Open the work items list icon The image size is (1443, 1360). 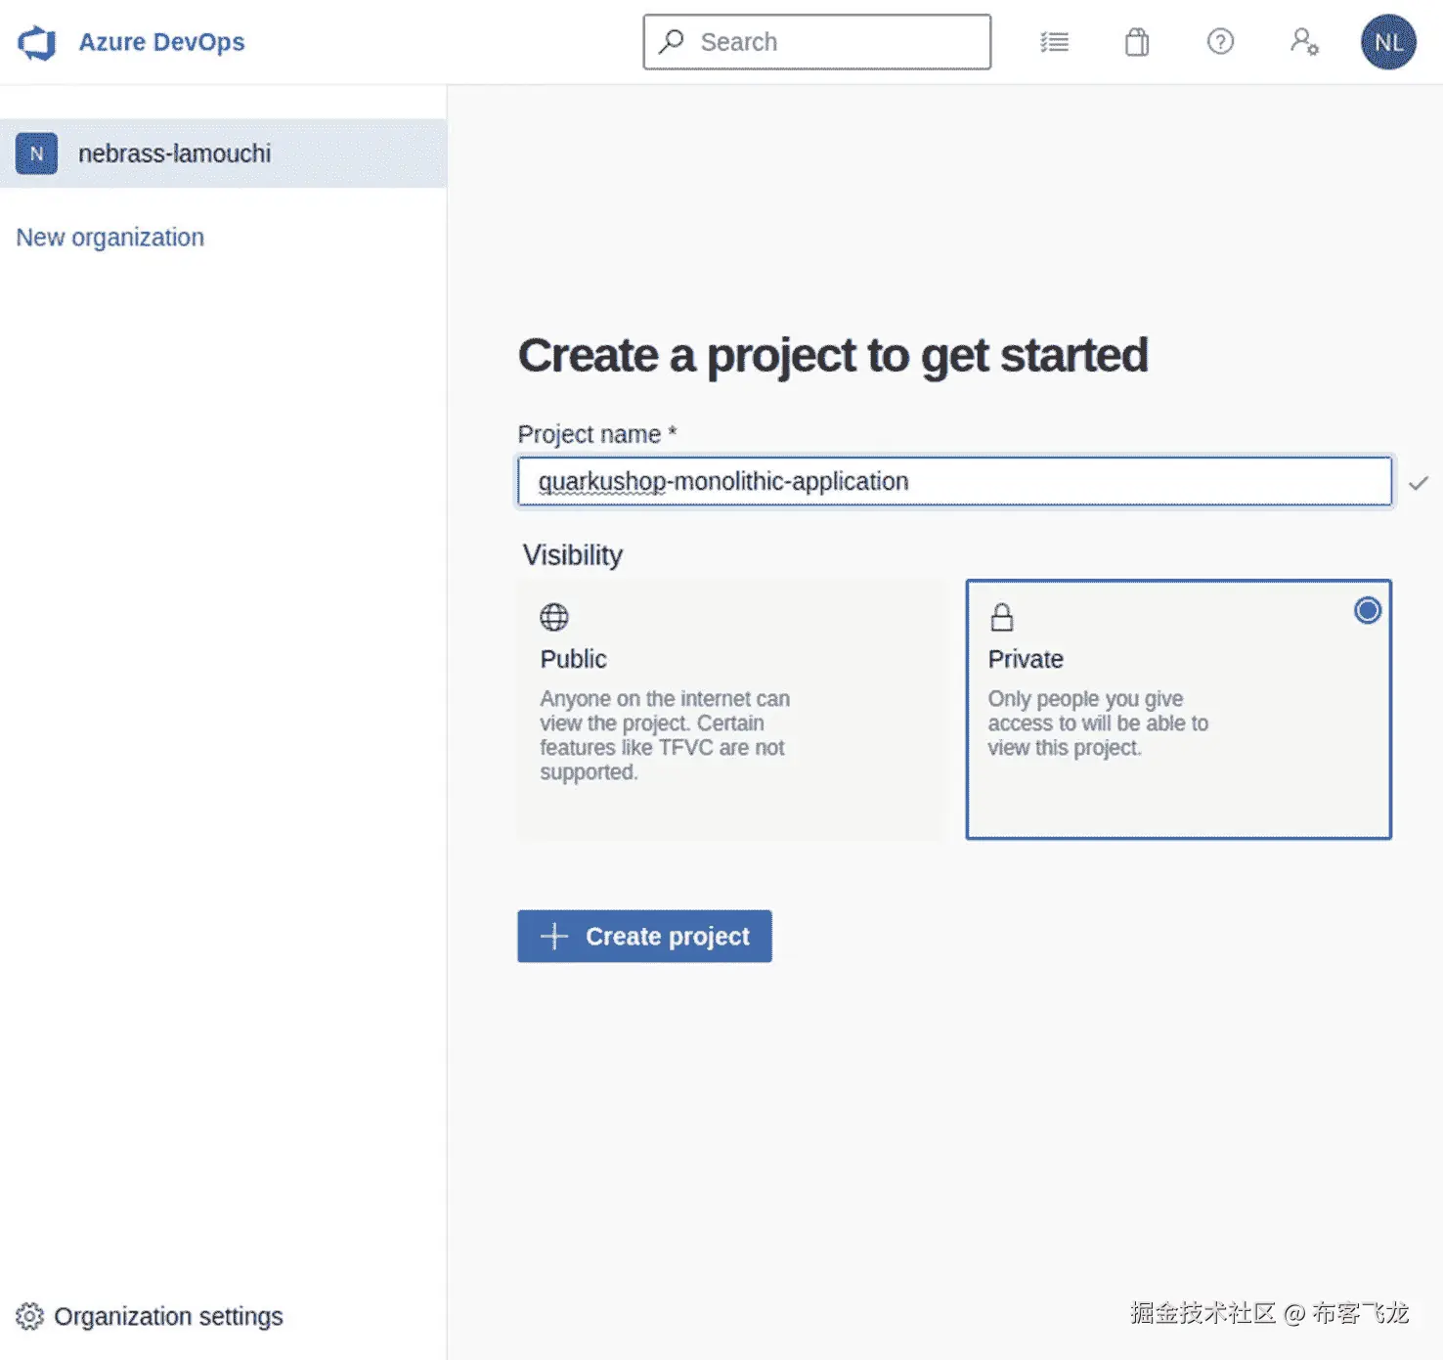pos(1054,42)
